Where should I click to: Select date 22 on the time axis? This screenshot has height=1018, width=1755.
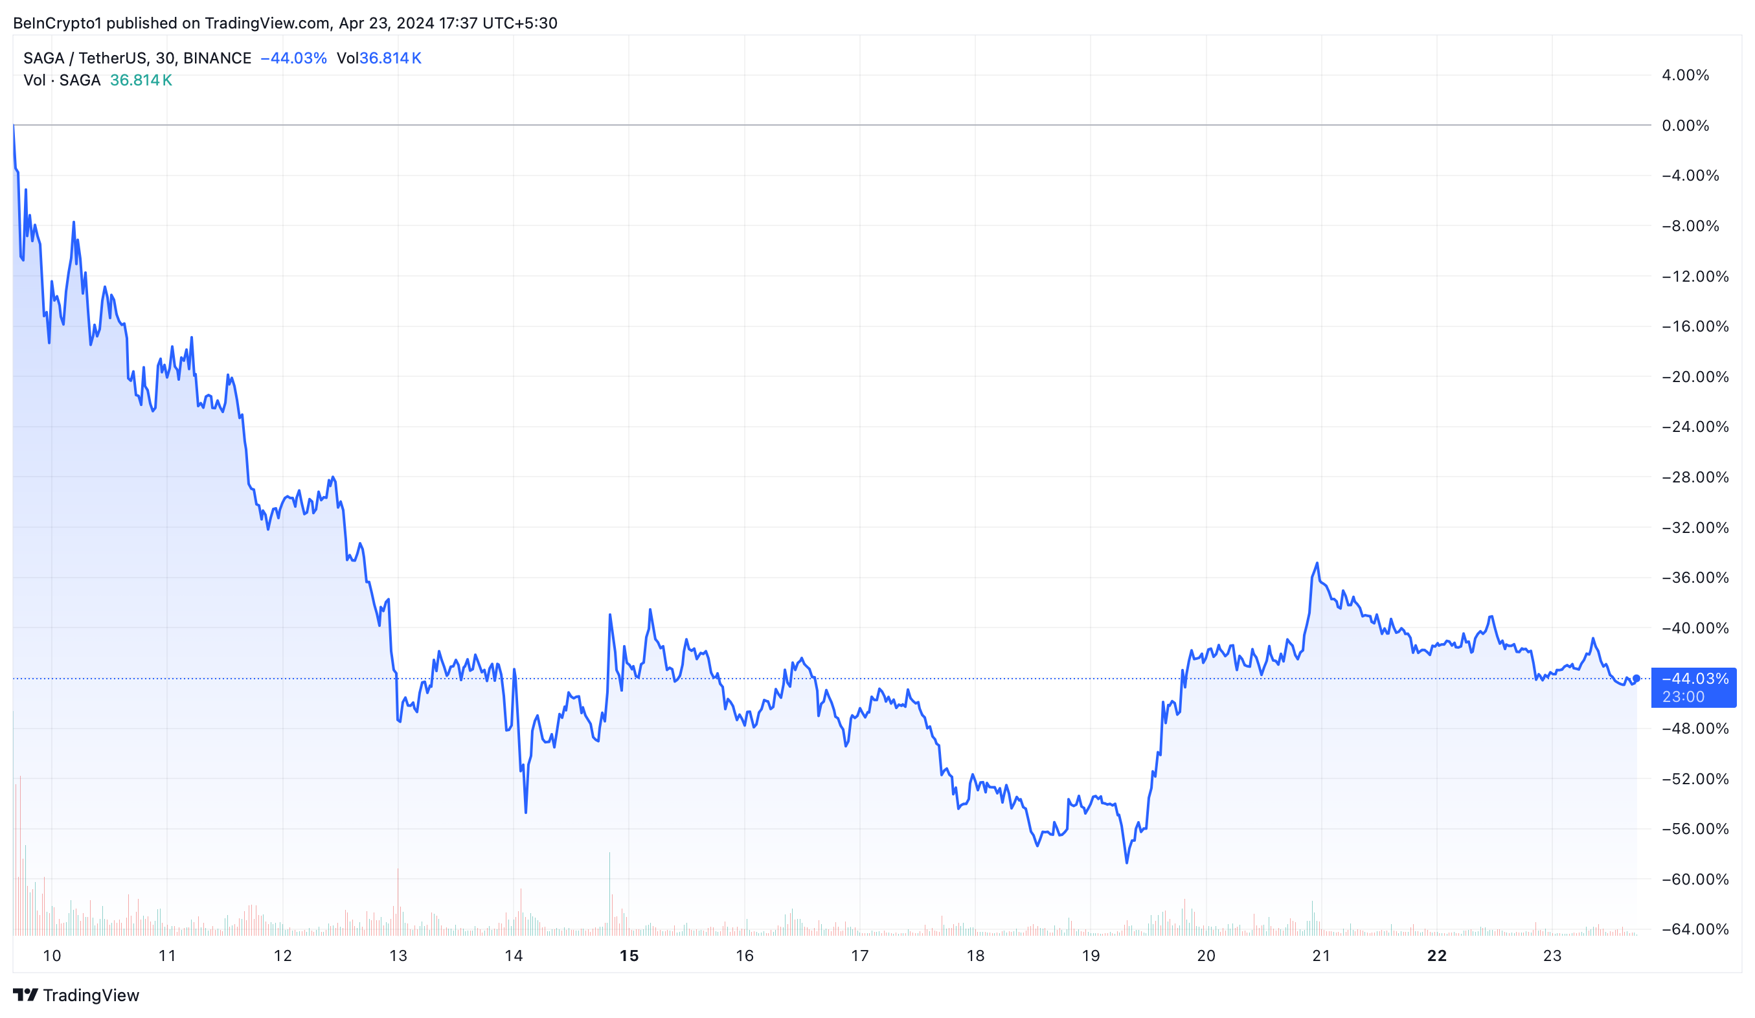tap(1437, 956)
